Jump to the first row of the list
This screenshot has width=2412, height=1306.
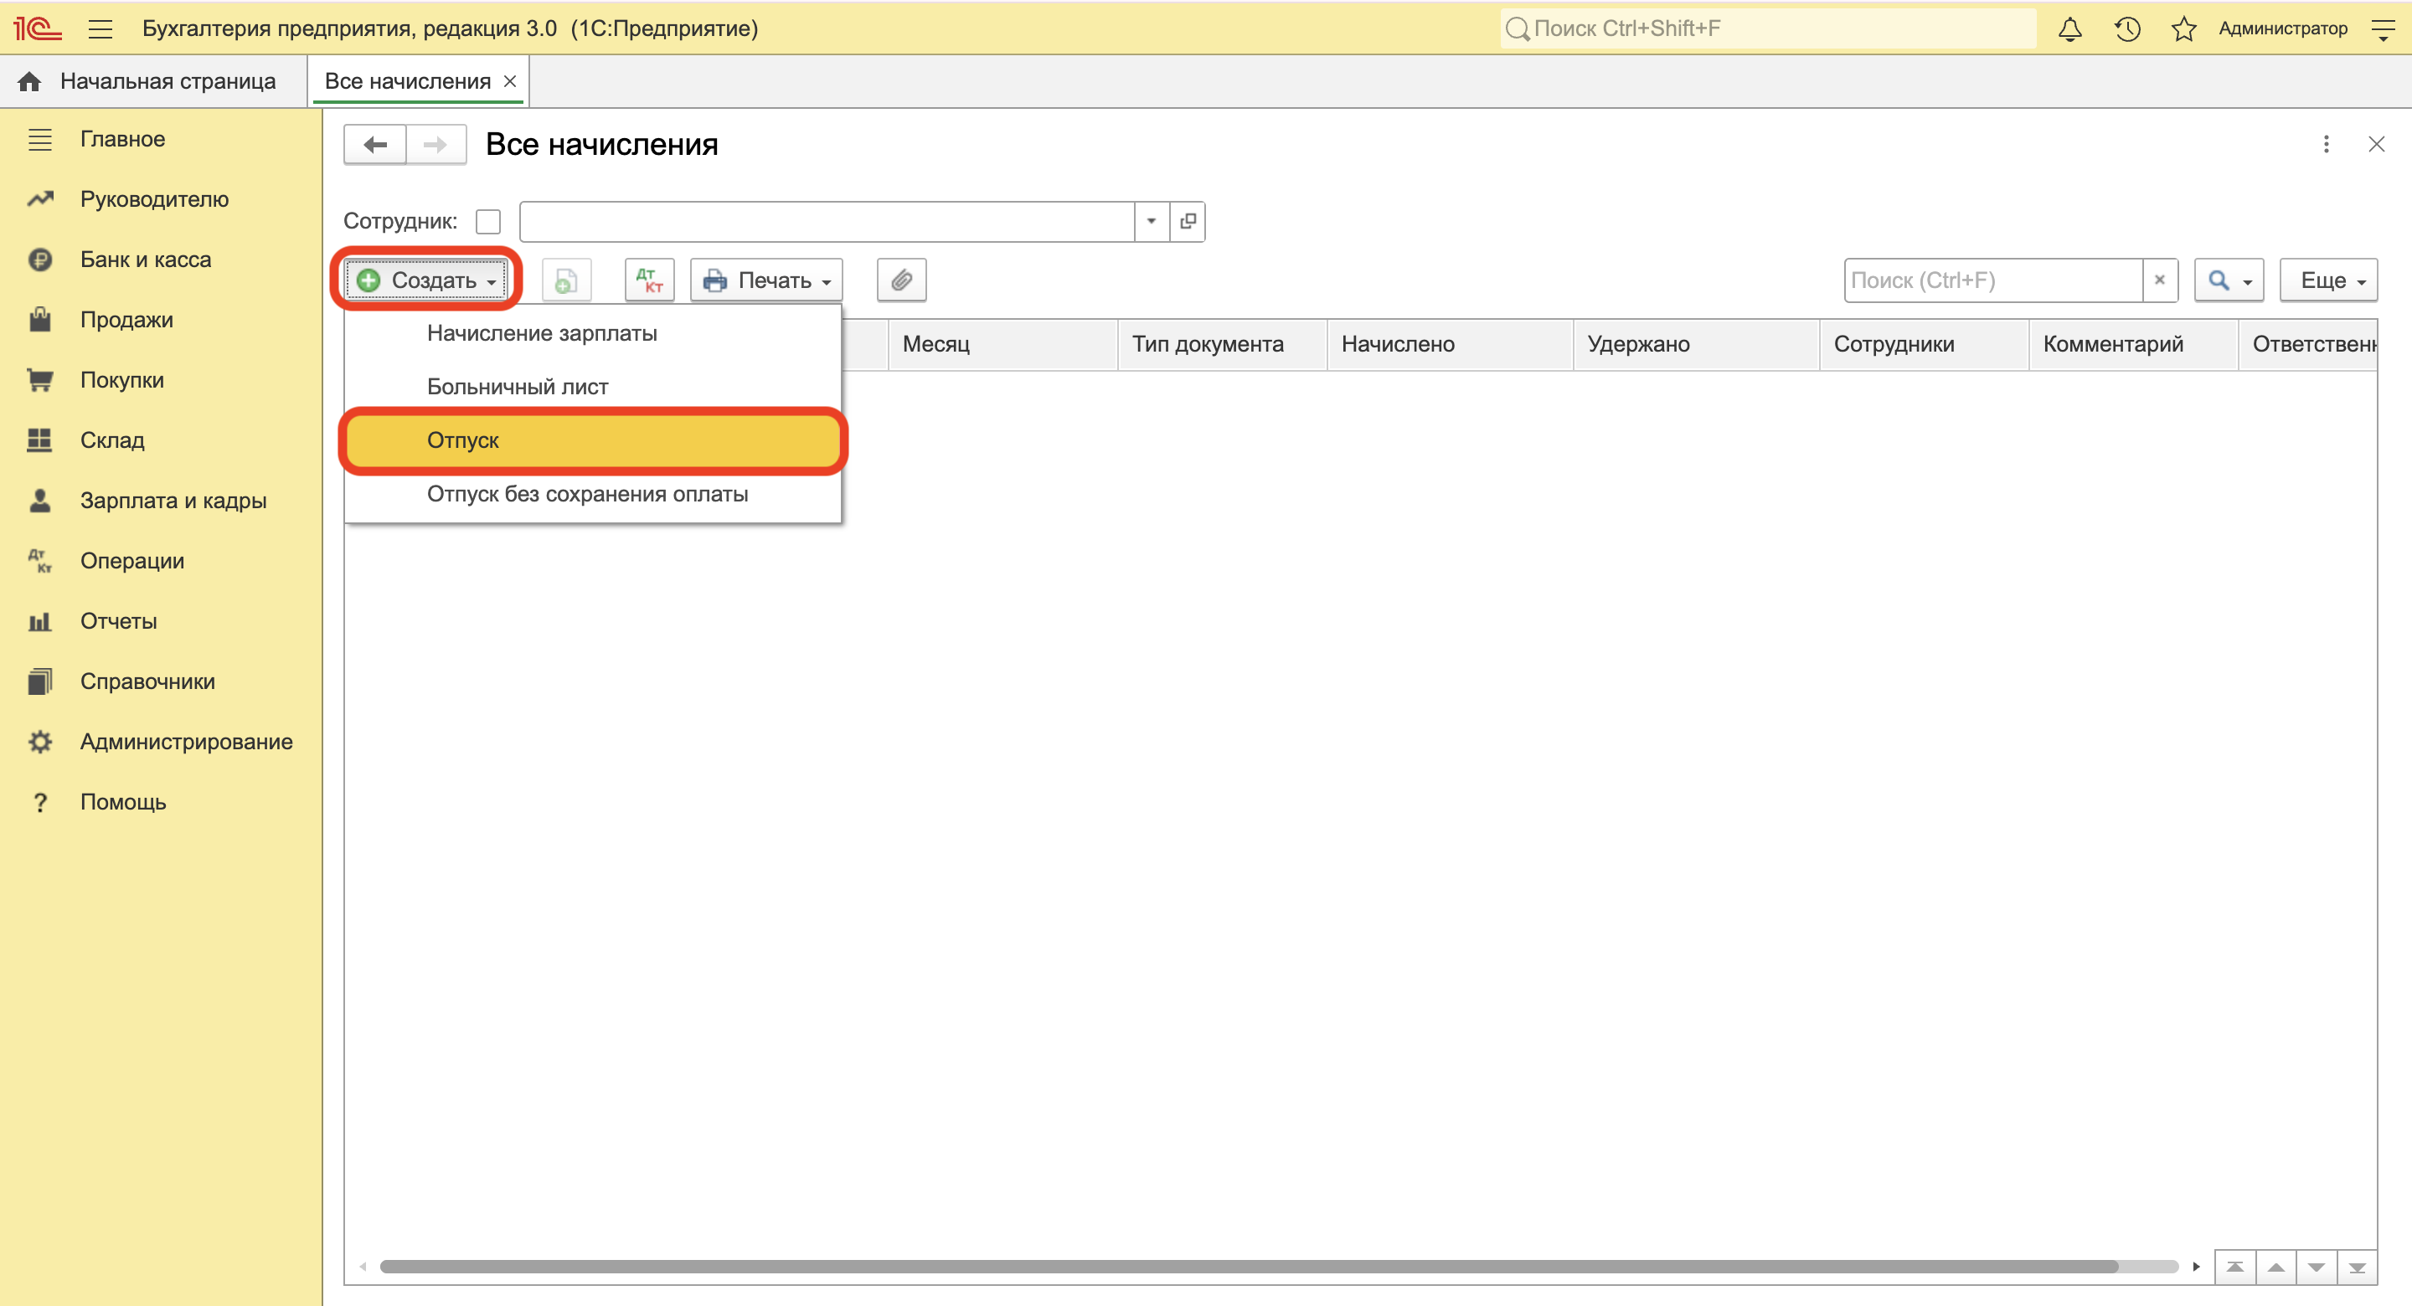[2236, 1267]
